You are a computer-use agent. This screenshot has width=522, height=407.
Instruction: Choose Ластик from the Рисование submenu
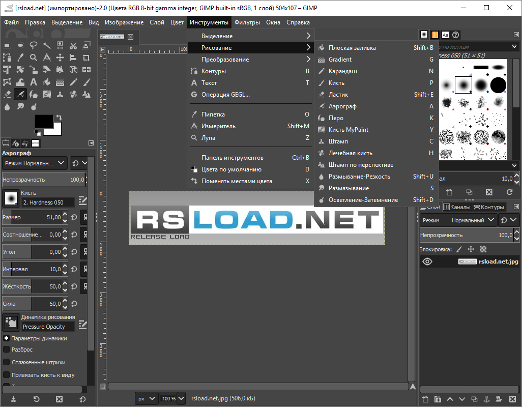376,95
